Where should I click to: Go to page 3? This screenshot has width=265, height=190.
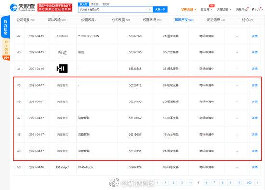pos(182,182)
